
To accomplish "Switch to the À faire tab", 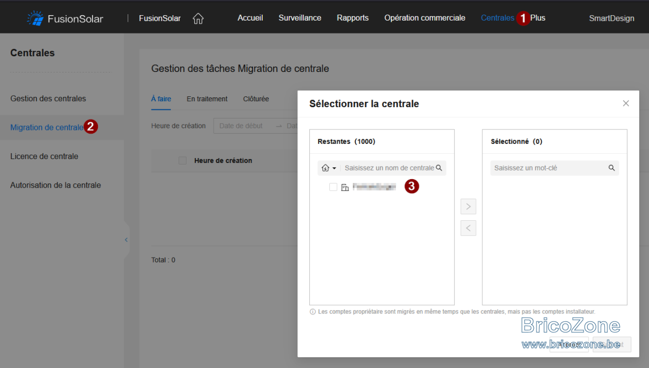I will tap(161, 99).
